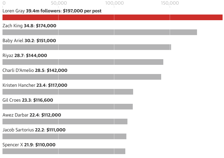Image resolution: width=224 pixels, height=158 pixels.
Task: Select the 'Baby Ariel 30.2: $151,000' label
Action: (29, 41)
